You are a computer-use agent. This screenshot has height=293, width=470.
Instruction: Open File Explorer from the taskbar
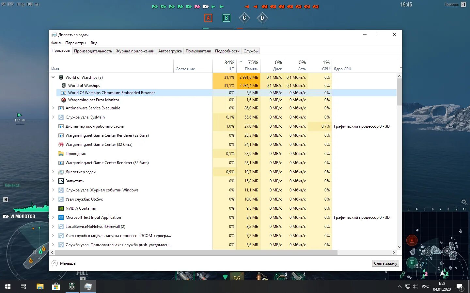coord(40,286)
